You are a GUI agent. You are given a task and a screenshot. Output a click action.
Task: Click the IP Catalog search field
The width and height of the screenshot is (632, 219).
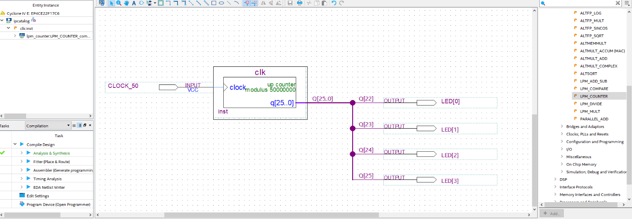click(x=584, y=3)
